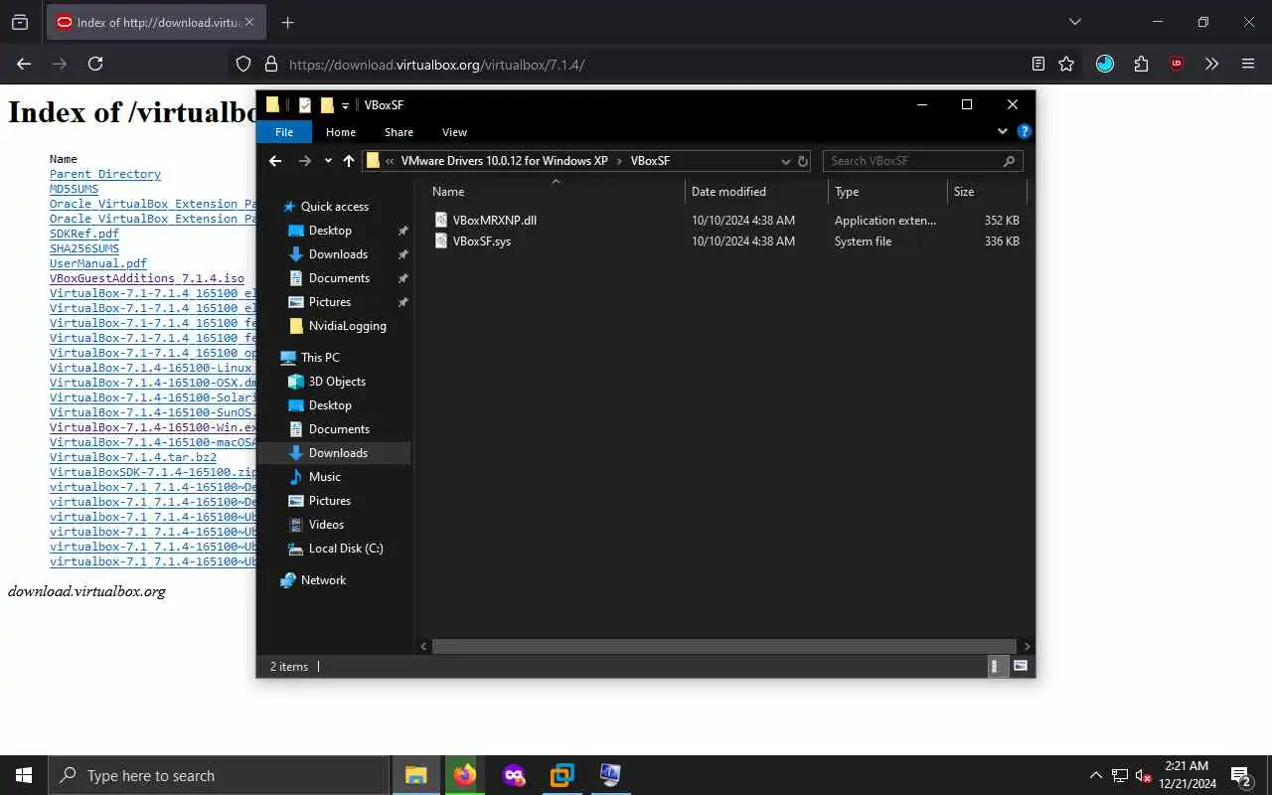Go up one folder level
The width and height of the screenshot is (1272, 795).
[349, 161]
